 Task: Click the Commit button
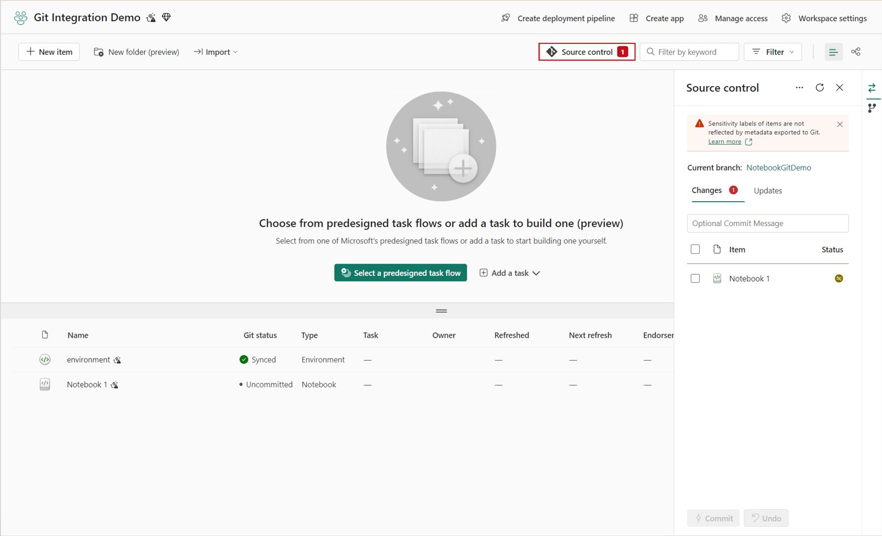click(x=713, y=518)
